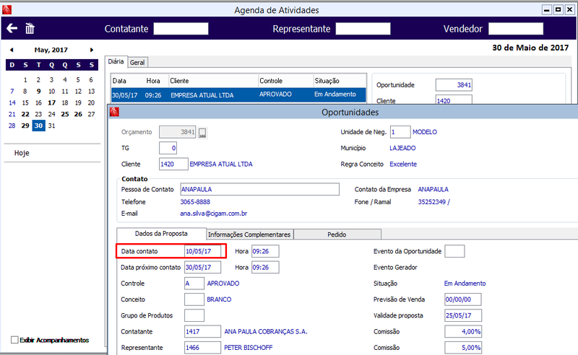
Task: Click the ANA PAULA COBRANÇAS S.A. name
Action: coord(266,331)
